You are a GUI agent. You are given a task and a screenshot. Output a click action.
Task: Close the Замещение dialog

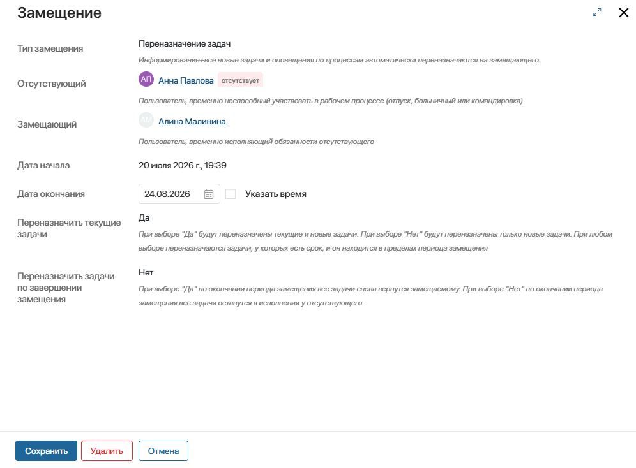[624, 13]
